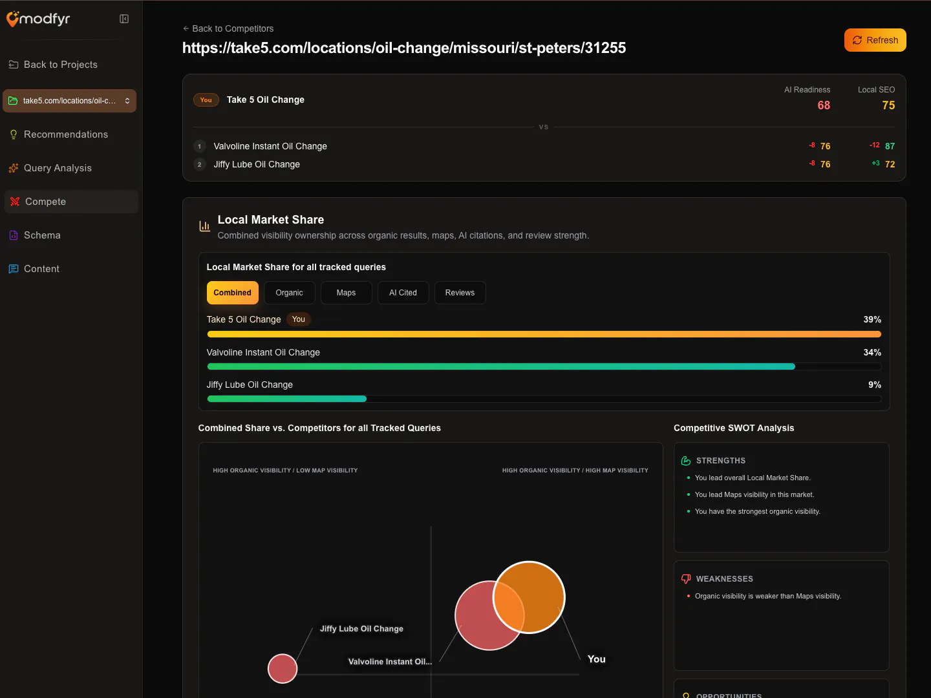The height and width of the screenshot is (698, 931).
Task: Click the small Jiffy Lube bubble in chart
Action: click(283, 668)
